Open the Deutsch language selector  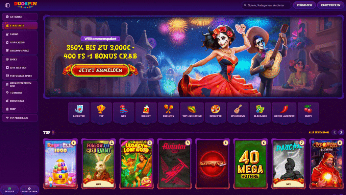[9, 190]
